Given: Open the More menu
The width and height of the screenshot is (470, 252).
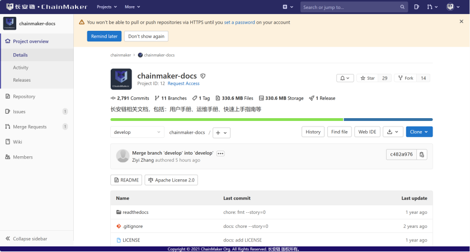Looking at the screenshot, I should pyautogui.click(x=133, y=7).
